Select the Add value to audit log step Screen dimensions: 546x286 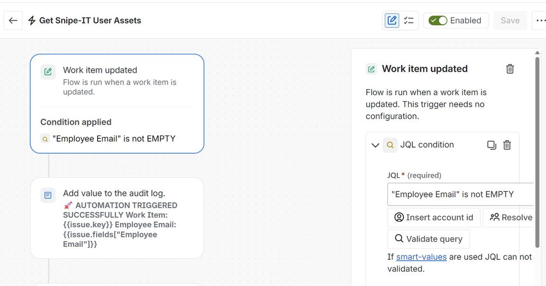(117, 218)
